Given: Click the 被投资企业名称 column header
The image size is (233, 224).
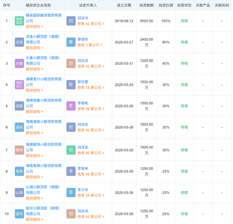Looking at the screenshot, I should pos(38,5).
